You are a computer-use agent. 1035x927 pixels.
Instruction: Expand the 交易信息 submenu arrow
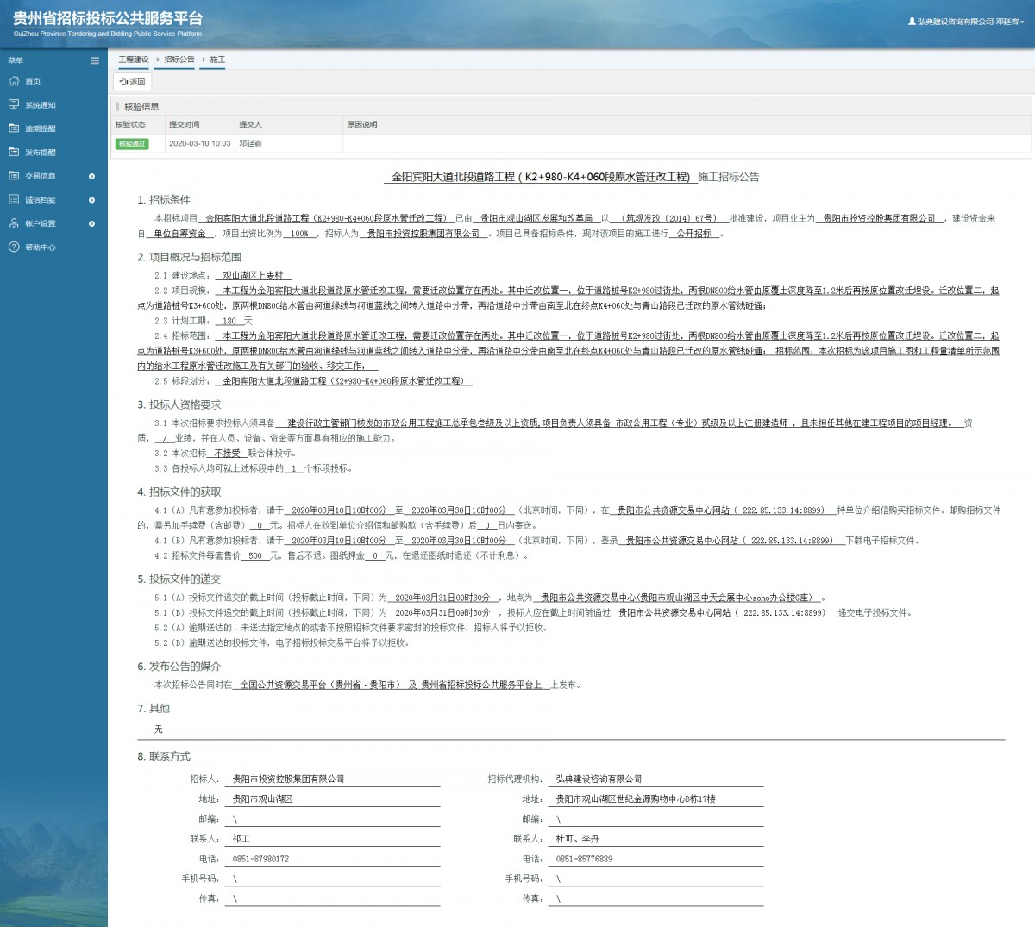tap(92, 177)
